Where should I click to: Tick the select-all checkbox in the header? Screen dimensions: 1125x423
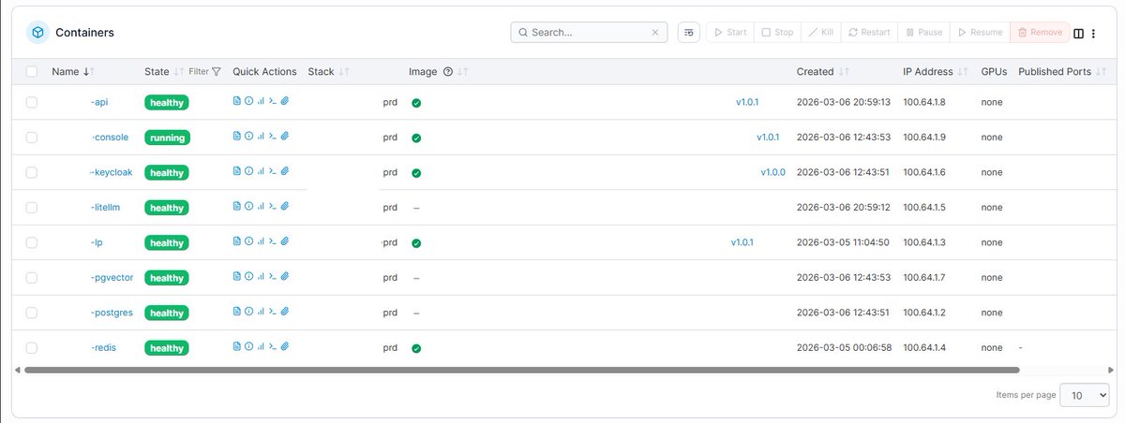click(32, 71)
